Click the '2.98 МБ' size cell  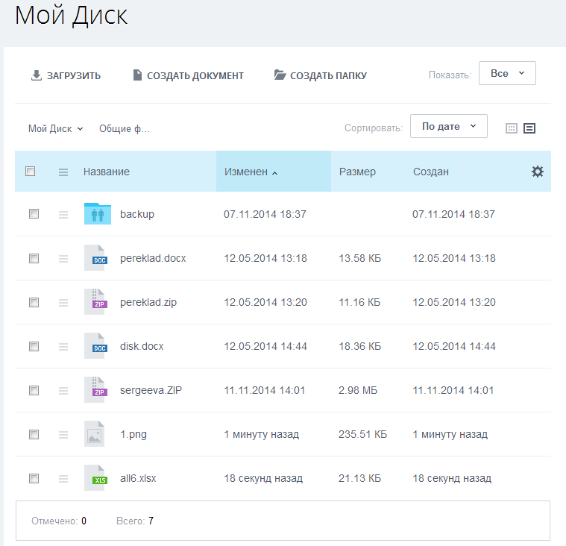(x=358, y=390)
